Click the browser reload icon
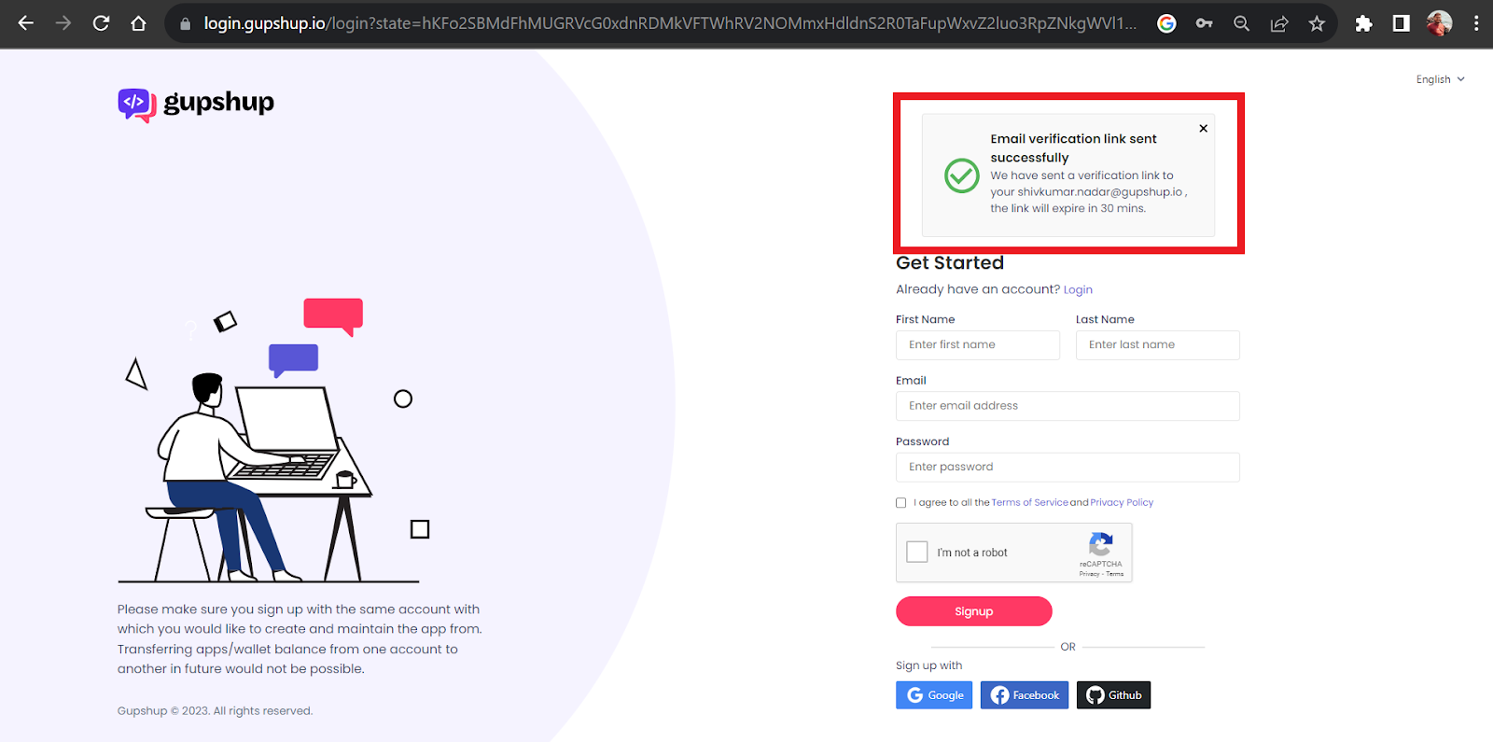Image resolution: width=1493 pixels, height=742 pixels. [101, 23]
